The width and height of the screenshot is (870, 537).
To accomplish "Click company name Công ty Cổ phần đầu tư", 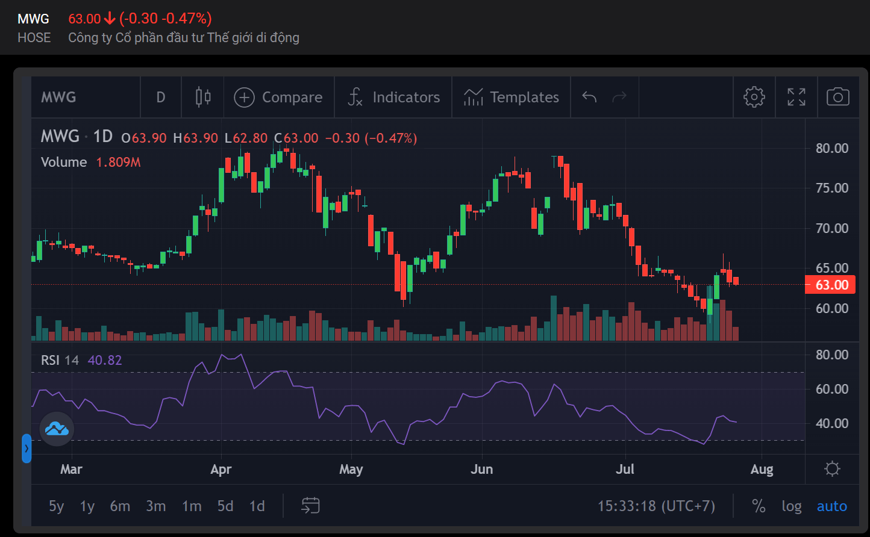I will pos(184,37).
